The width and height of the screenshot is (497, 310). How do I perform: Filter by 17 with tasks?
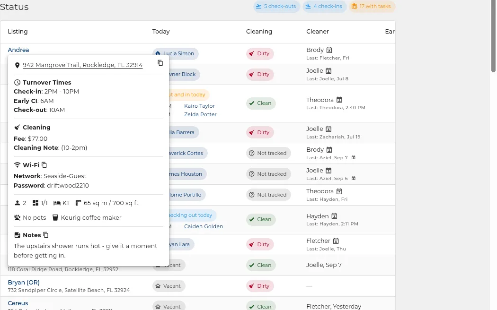[x=372, y=6]
